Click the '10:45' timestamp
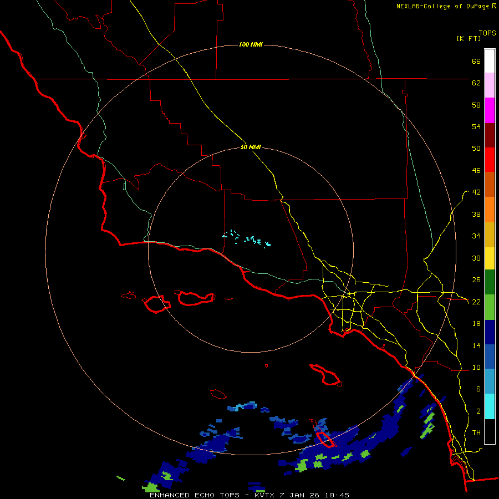This screenshot has height=499, width=499. 337,495
